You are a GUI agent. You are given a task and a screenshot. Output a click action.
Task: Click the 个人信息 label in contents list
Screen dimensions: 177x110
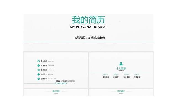(44, 61)
